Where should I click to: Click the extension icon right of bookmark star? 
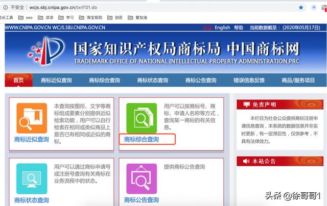coord(314,8)
